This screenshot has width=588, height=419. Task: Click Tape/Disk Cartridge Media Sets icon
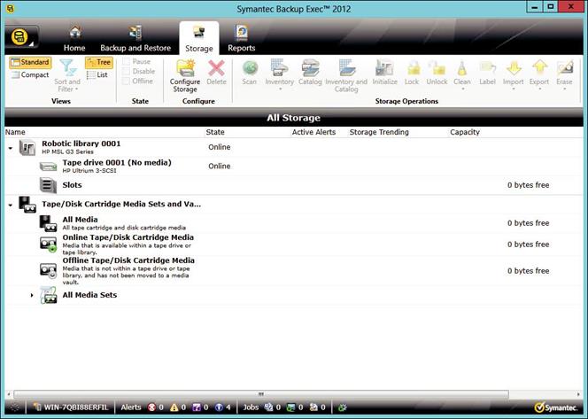(x=27, y=205)
